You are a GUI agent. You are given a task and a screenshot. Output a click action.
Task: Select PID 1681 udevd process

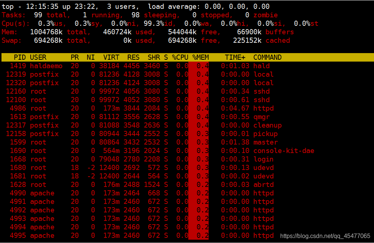pos(18,176)
